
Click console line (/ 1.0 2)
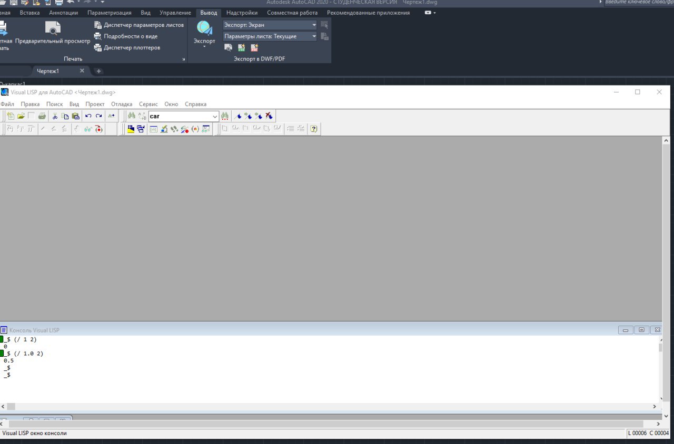(28, 354)
